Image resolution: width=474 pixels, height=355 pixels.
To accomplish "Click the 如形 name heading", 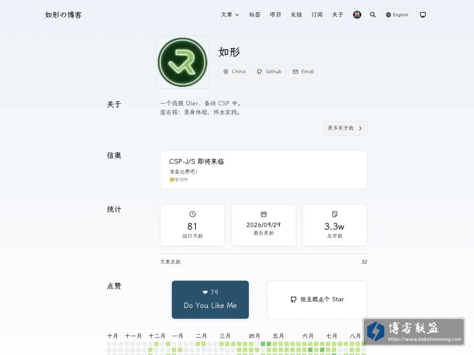I will click(229, 52).
